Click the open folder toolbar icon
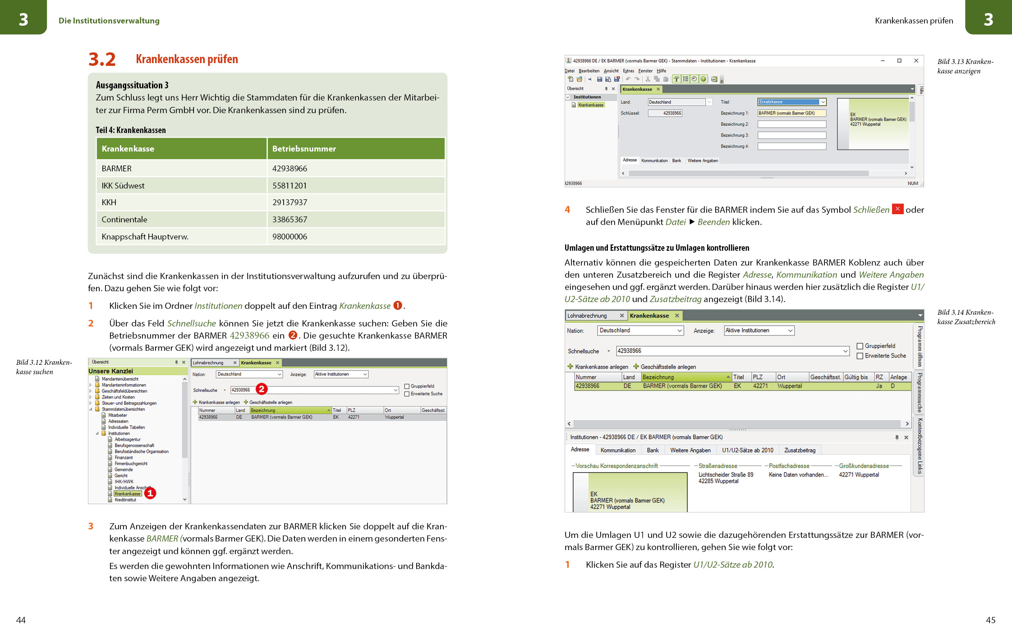1012x639 pixels. [580, 79]
